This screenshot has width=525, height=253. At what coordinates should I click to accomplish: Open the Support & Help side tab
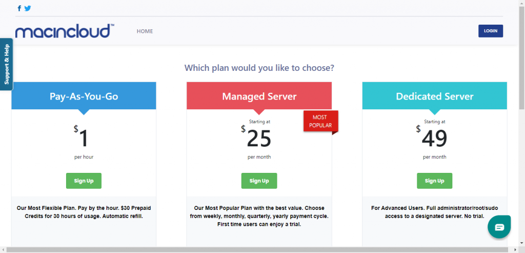point(6,64)
